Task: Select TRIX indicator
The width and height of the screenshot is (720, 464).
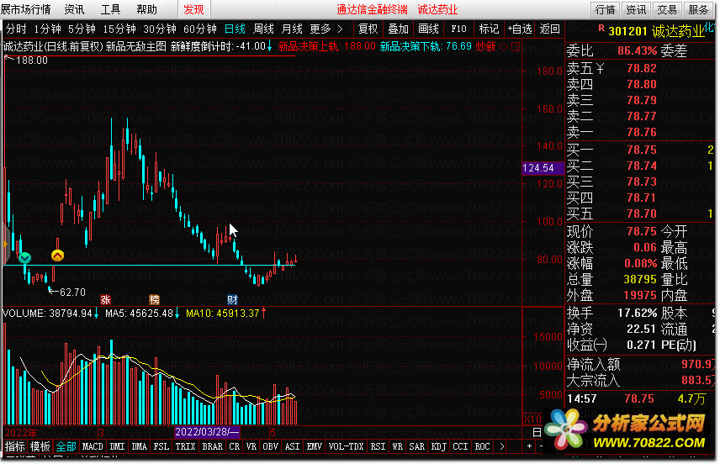Action: point(186,446)
